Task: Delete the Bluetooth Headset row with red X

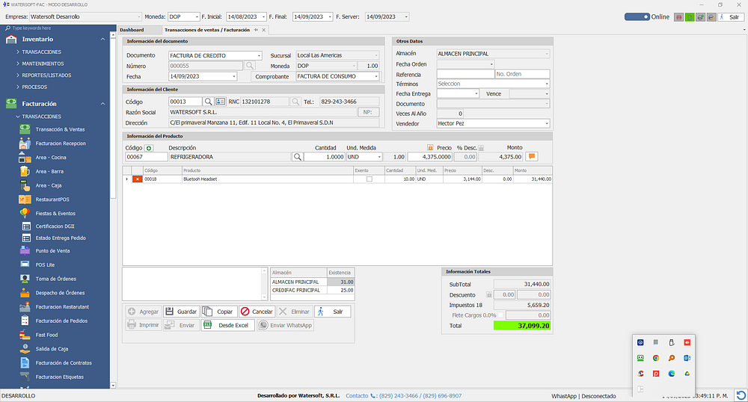Action: coord(138,179)
